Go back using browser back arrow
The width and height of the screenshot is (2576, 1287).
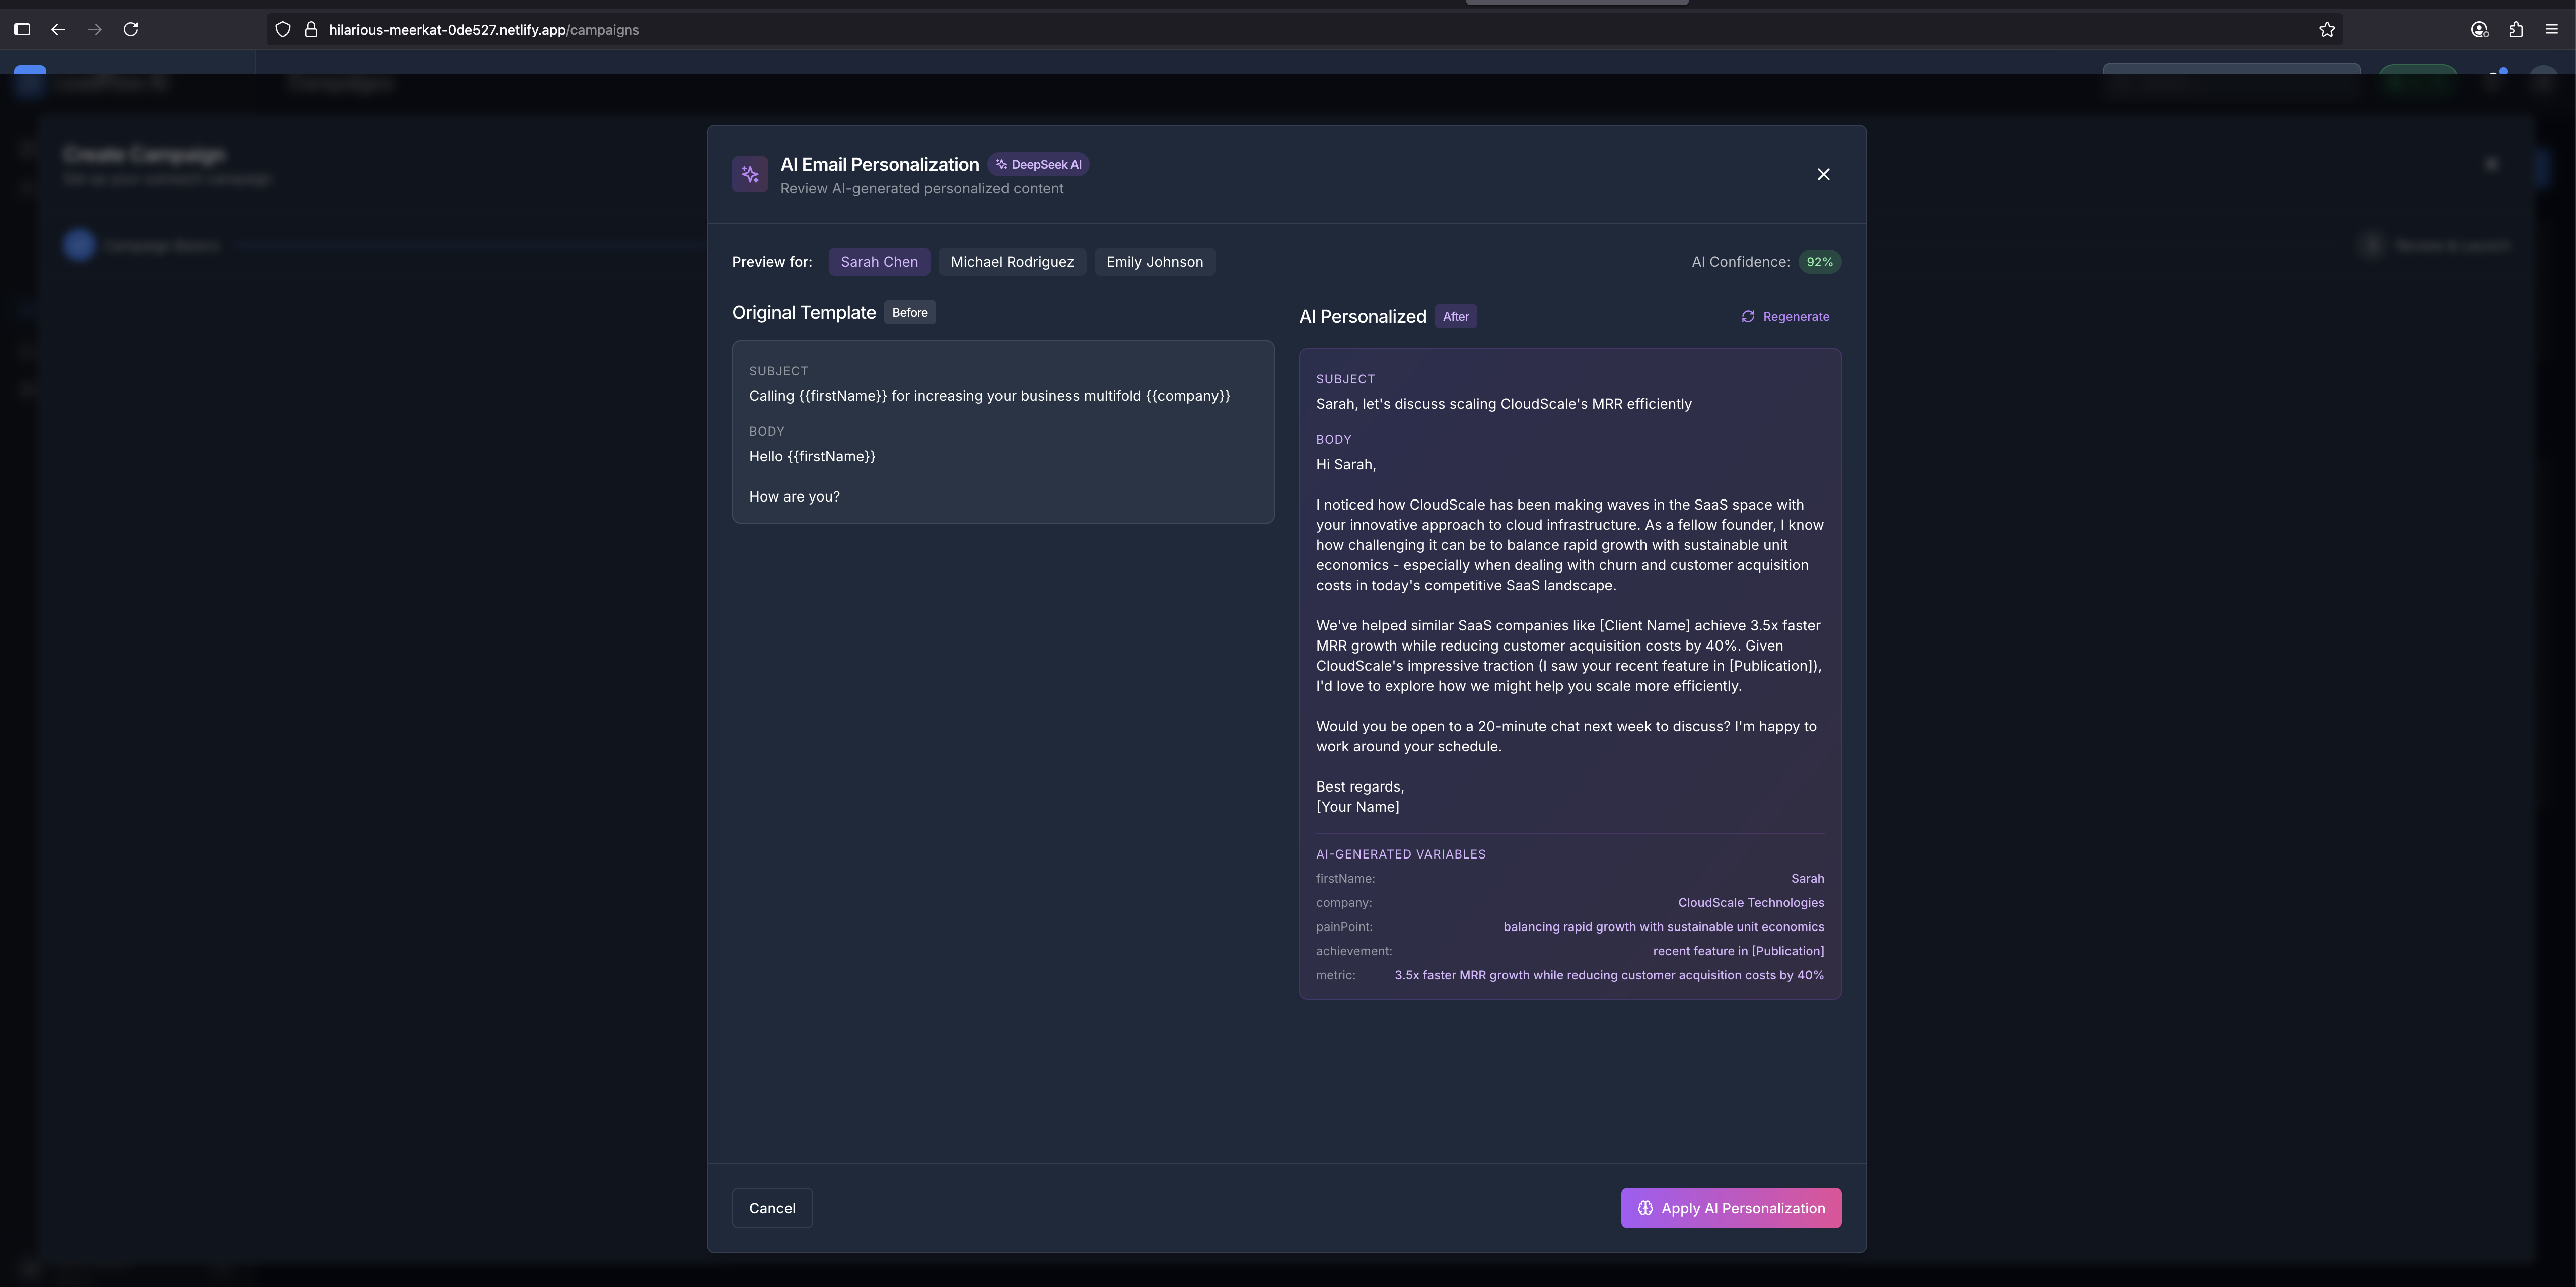(x=58, y=29)
